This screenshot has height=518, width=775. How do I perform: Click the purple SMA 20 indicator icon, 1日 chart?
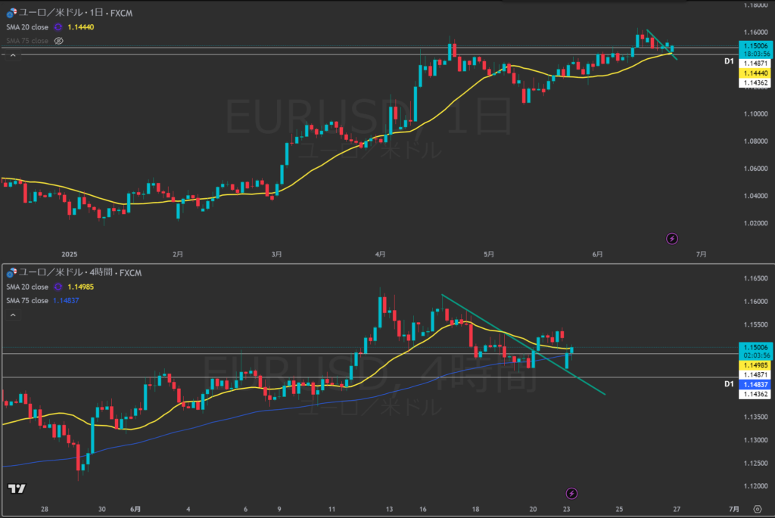click(58, 27)
